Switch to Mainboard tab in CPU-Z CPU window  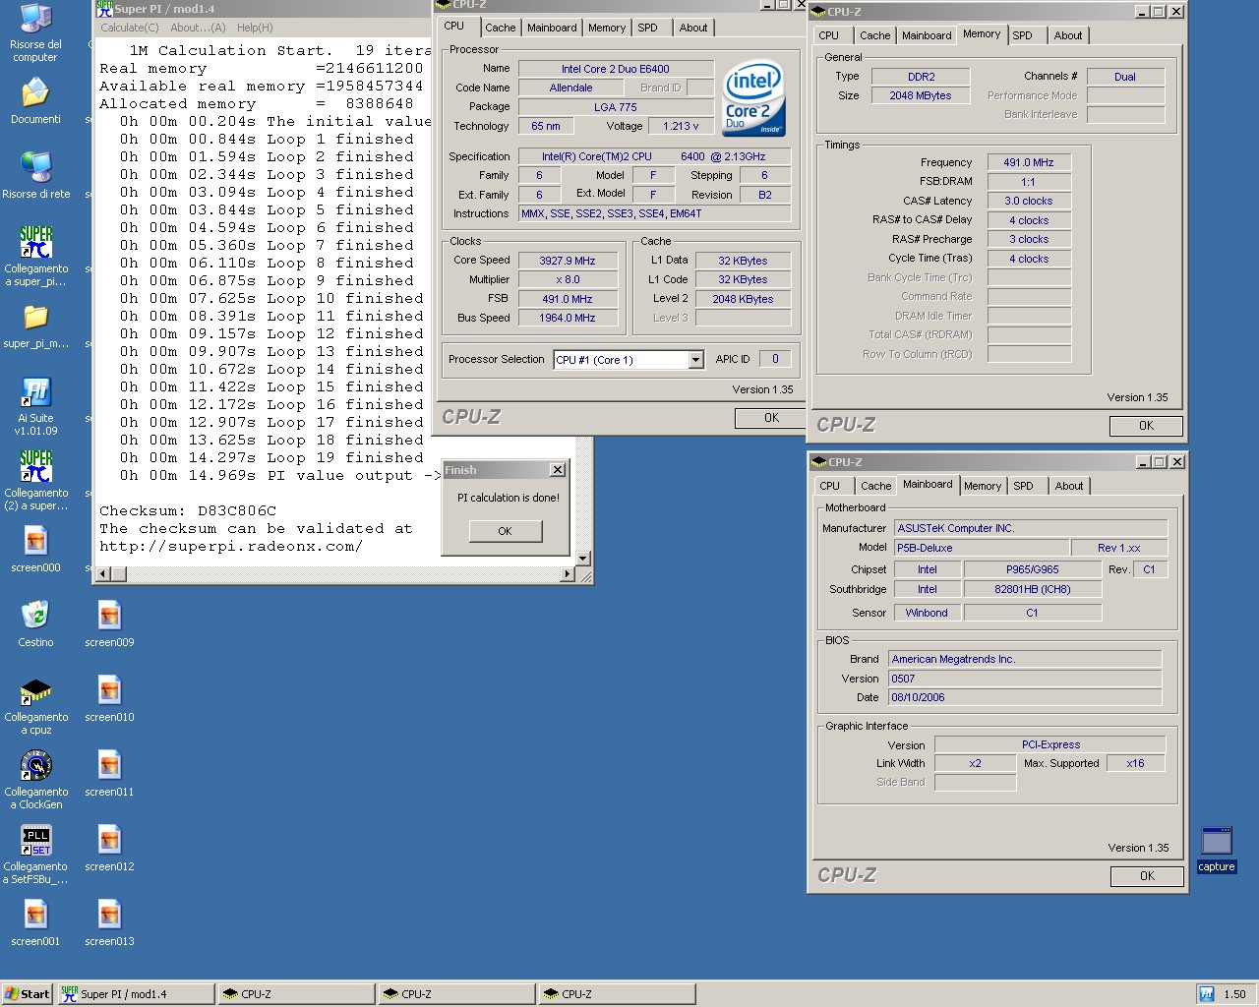point(552,28)
